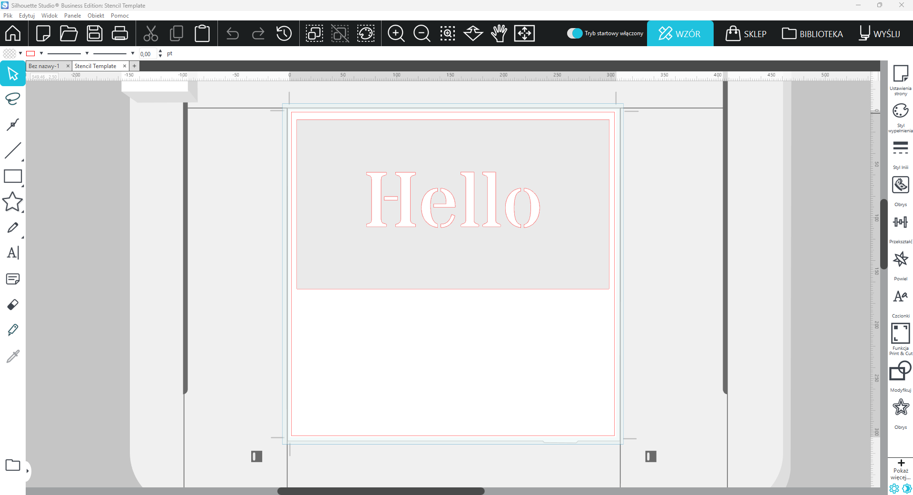Image resolution: width=913 pixels, height=495 pixels.
Task: Close the Stencil Template tab
Action: (x=125, y=66)
